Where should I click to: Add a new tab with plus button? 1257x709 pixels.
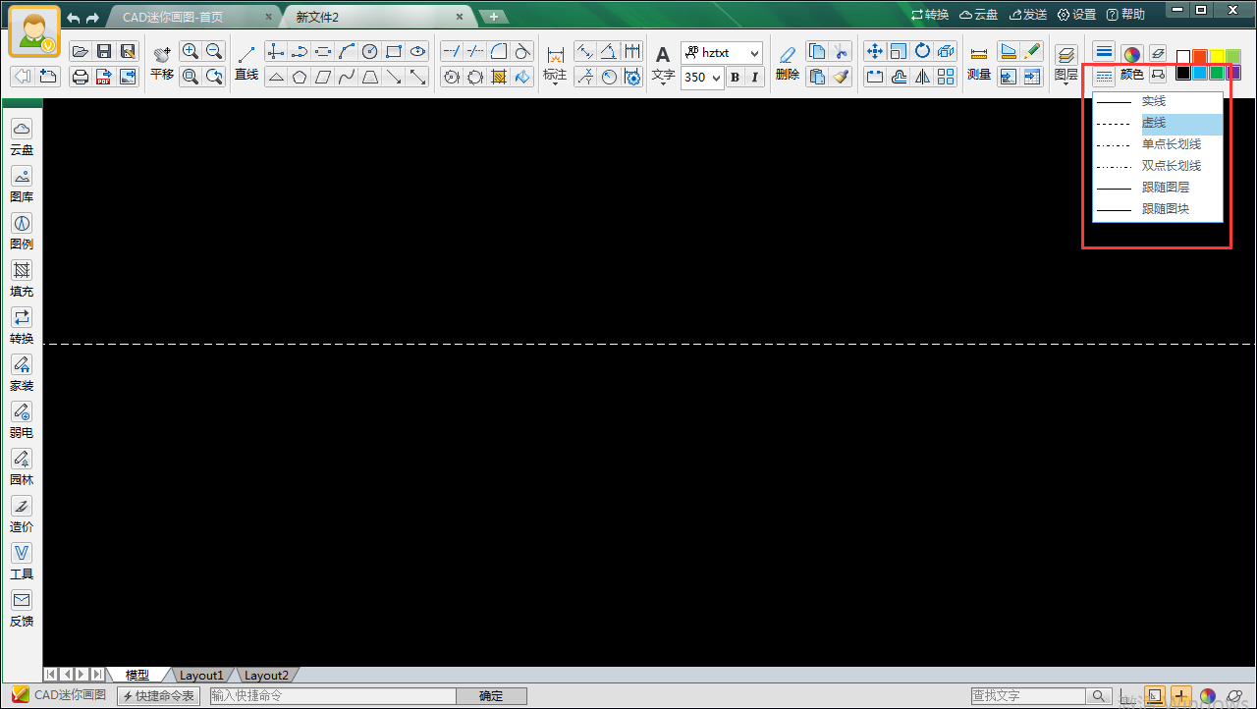tap(493, 17)
